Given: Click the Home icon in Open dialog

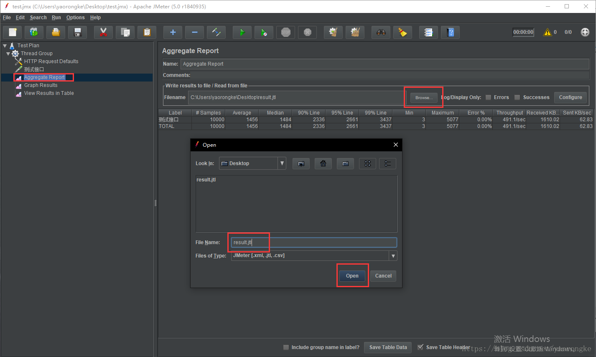Looking at the screenshot, I should (x=323, y=163).
